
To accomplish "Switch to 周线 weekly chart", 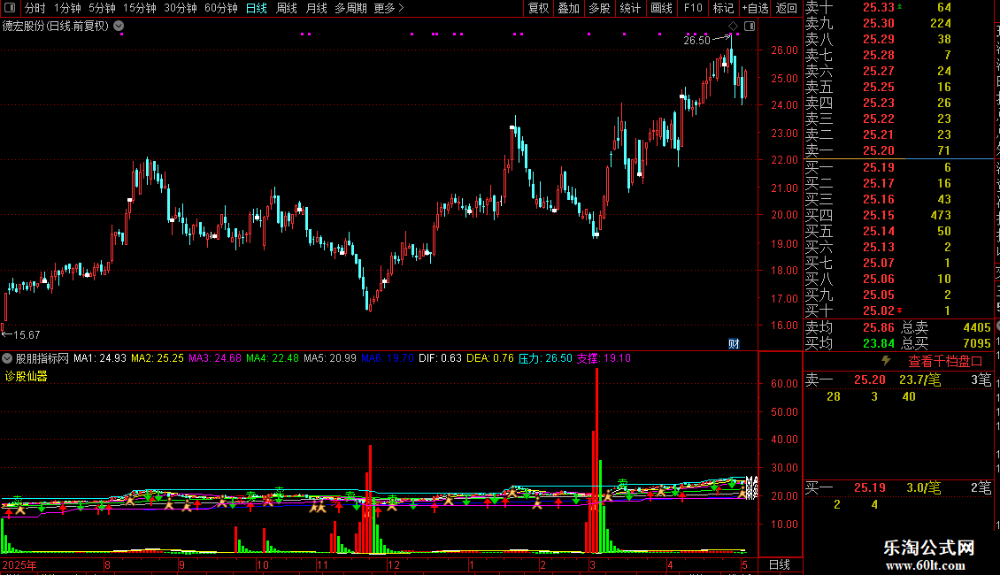I will pos(287,8).
